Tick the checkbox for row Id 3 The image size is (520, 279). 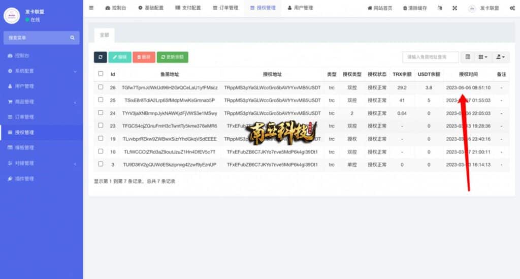coord(101,164)
